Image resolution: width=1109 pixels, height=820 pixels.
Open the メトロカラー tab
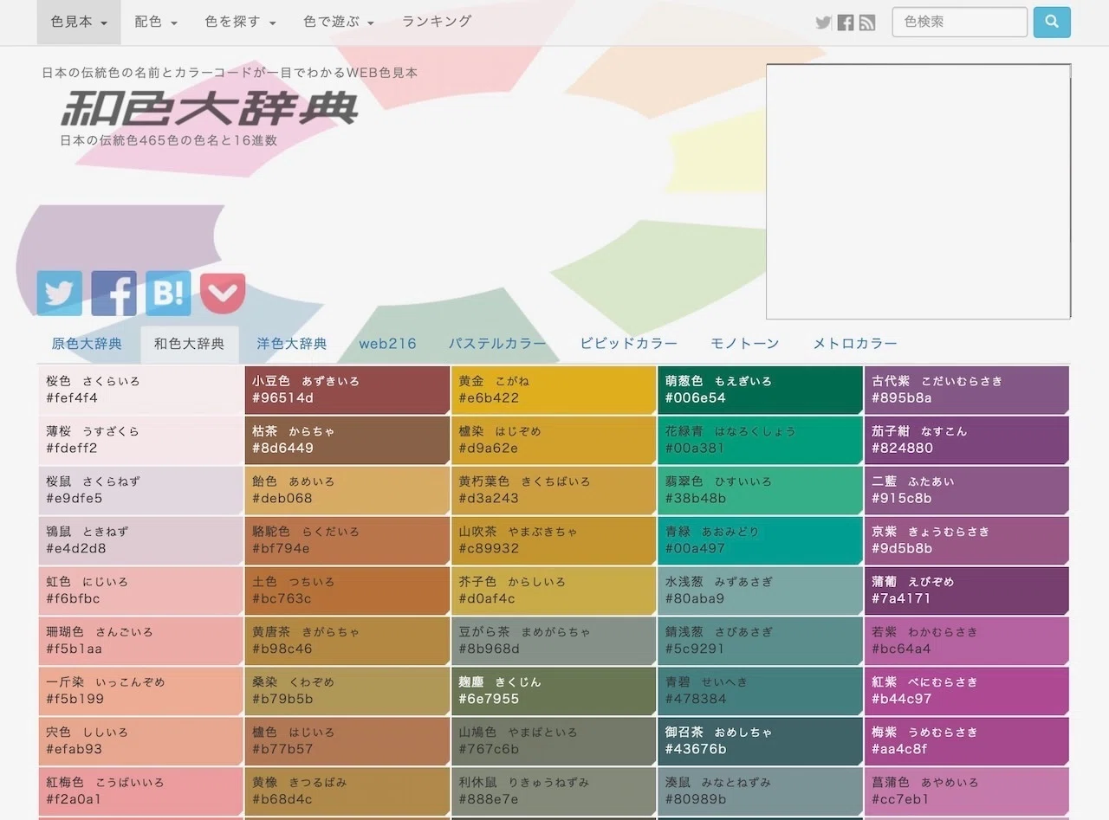coord(855,344)
